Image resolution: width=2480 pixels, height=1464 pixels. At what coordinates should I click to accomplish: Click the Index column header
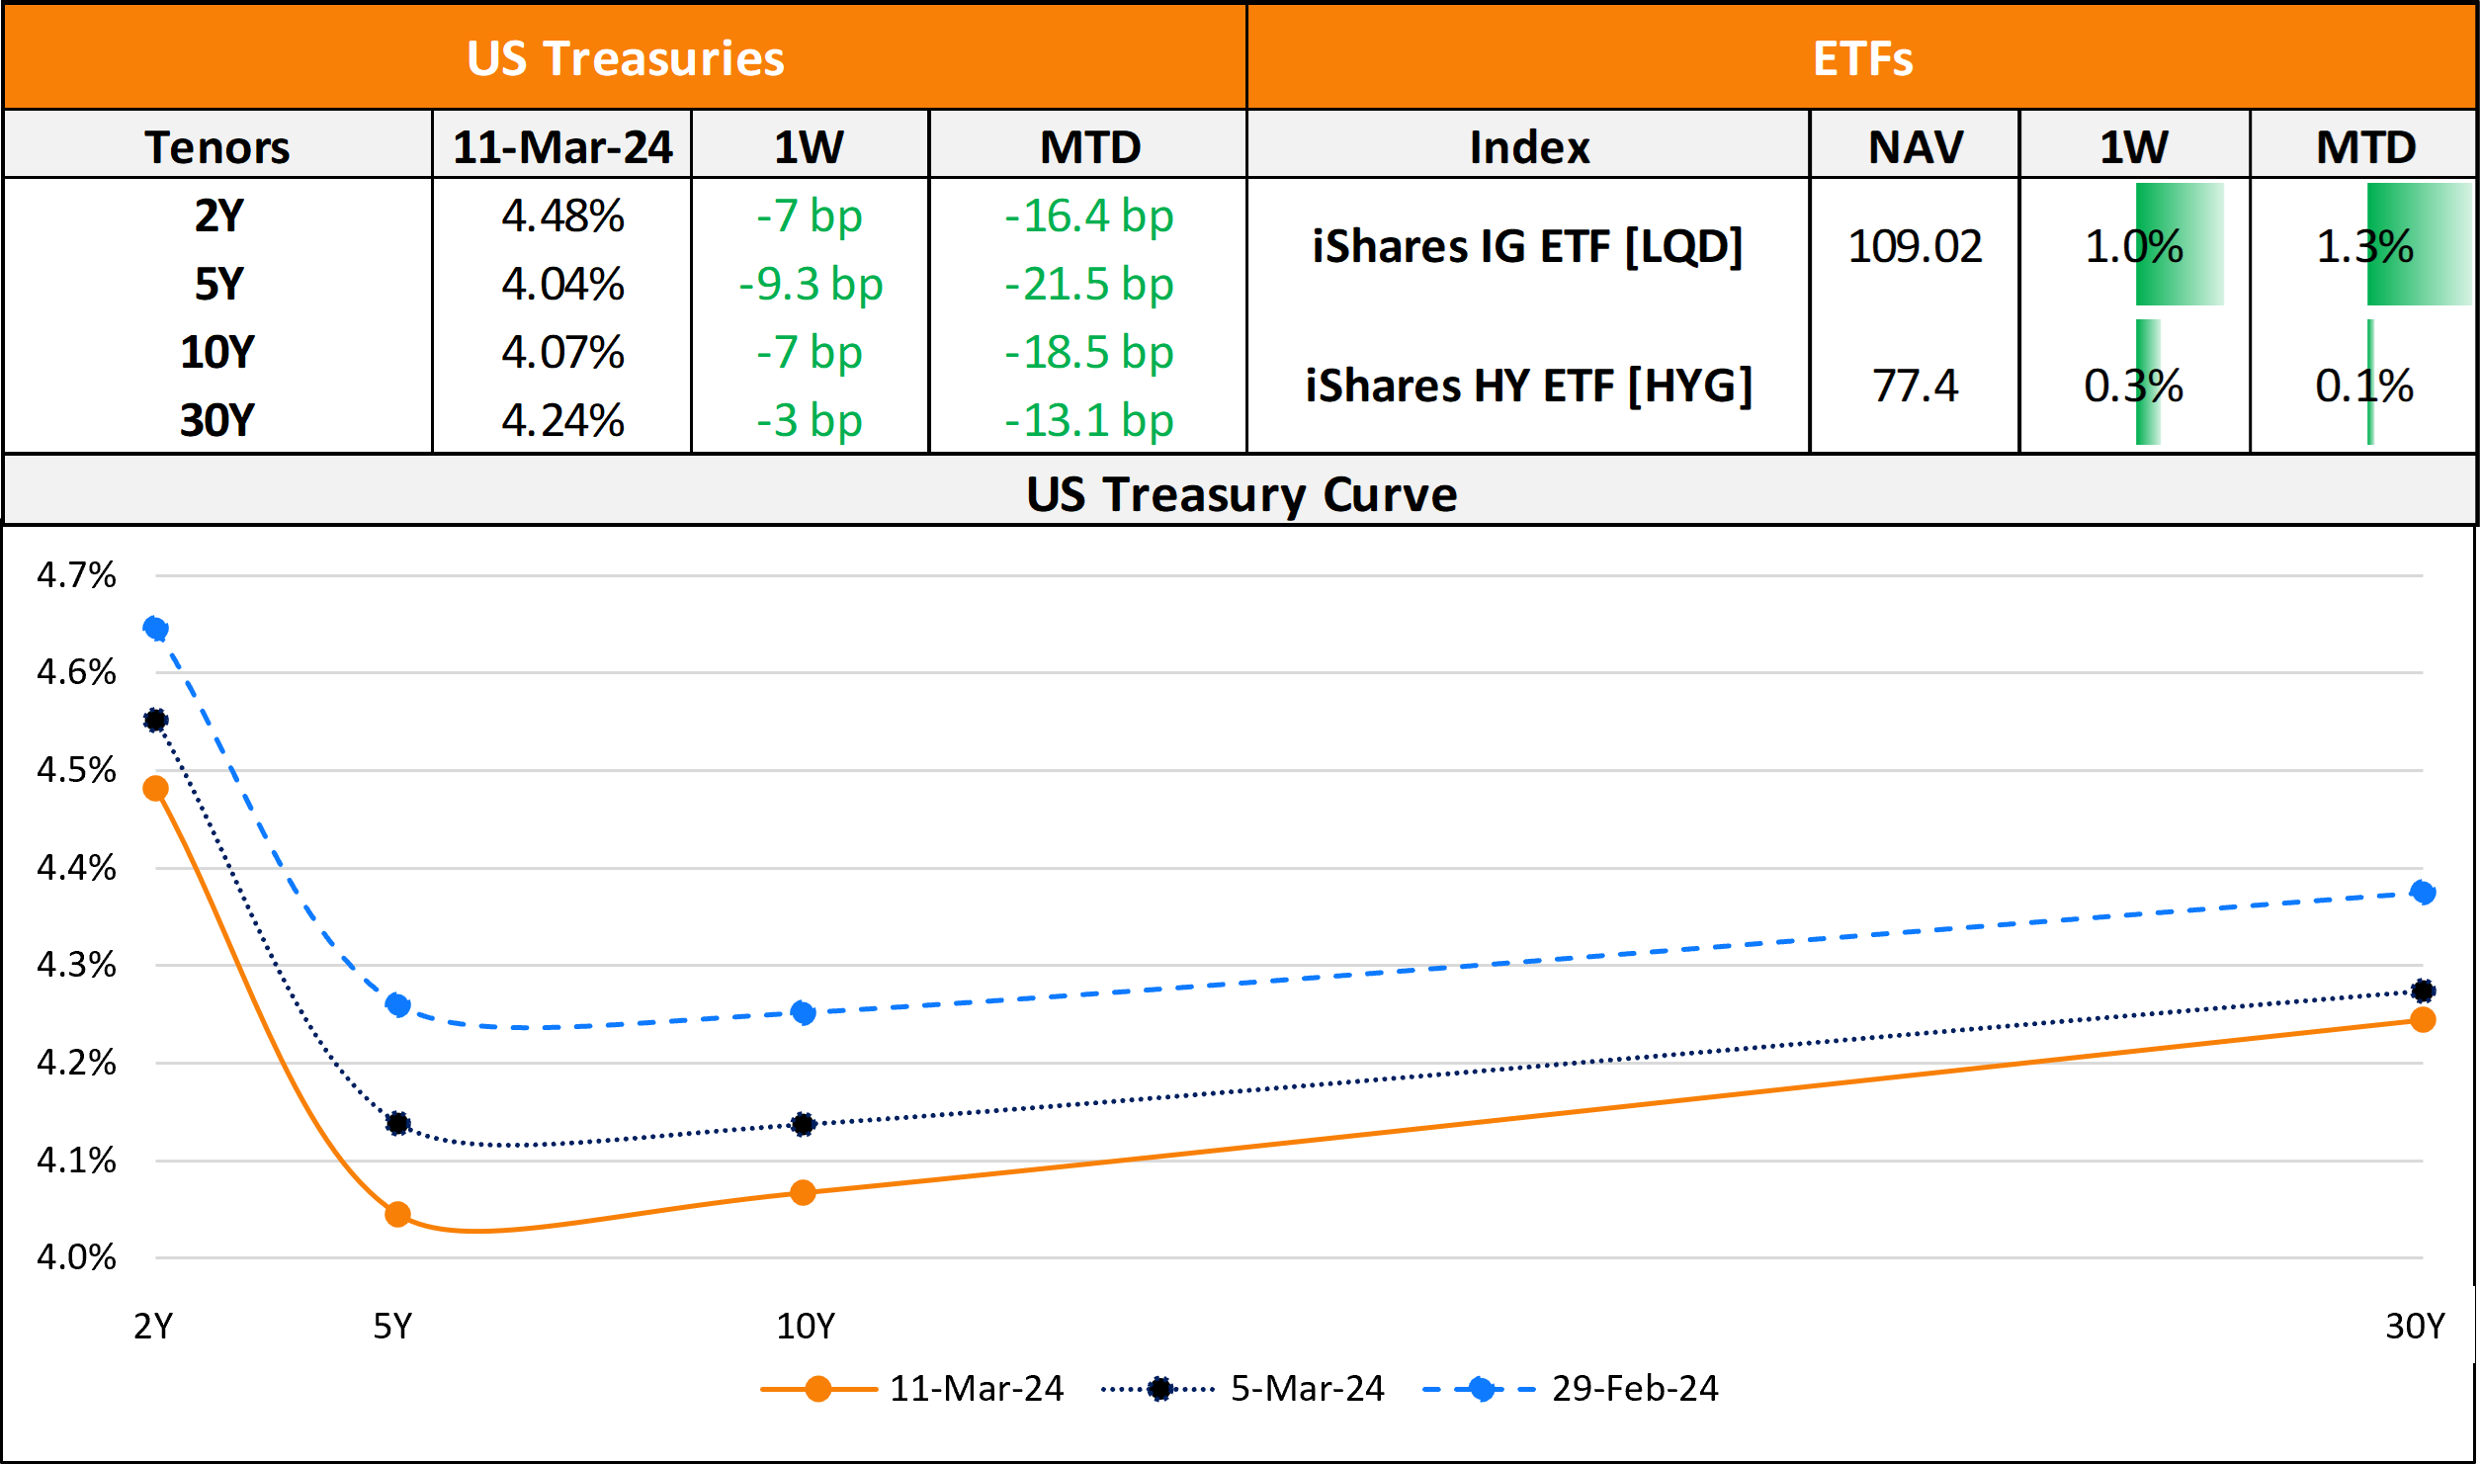point(1529,147)
